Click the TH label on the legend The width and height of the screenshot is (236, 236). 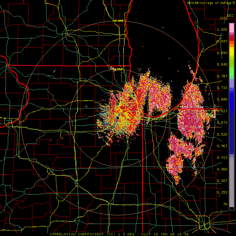(x=225, y=204)
